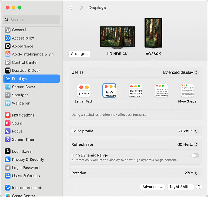Open Night Shift... settings button
The width and height of the screenshot is (208, 197).
coord(180,187)
